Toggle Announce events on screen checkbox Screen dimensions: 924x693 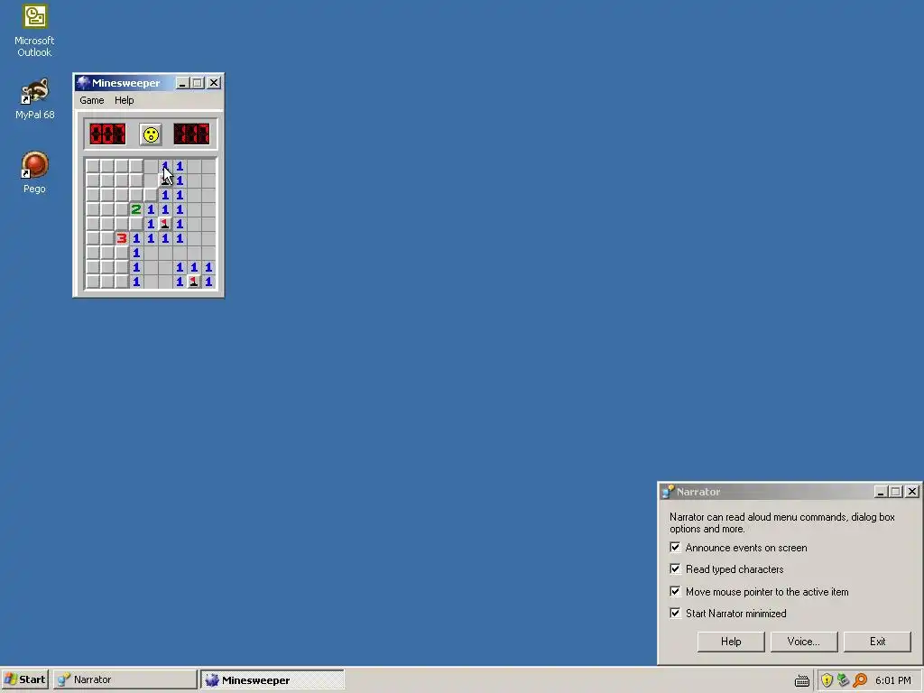(x=675, y=548)
